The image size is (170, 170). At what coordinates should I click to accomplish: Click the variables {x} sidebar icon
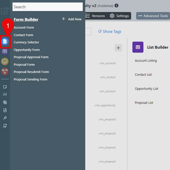[x=5, y=94]
